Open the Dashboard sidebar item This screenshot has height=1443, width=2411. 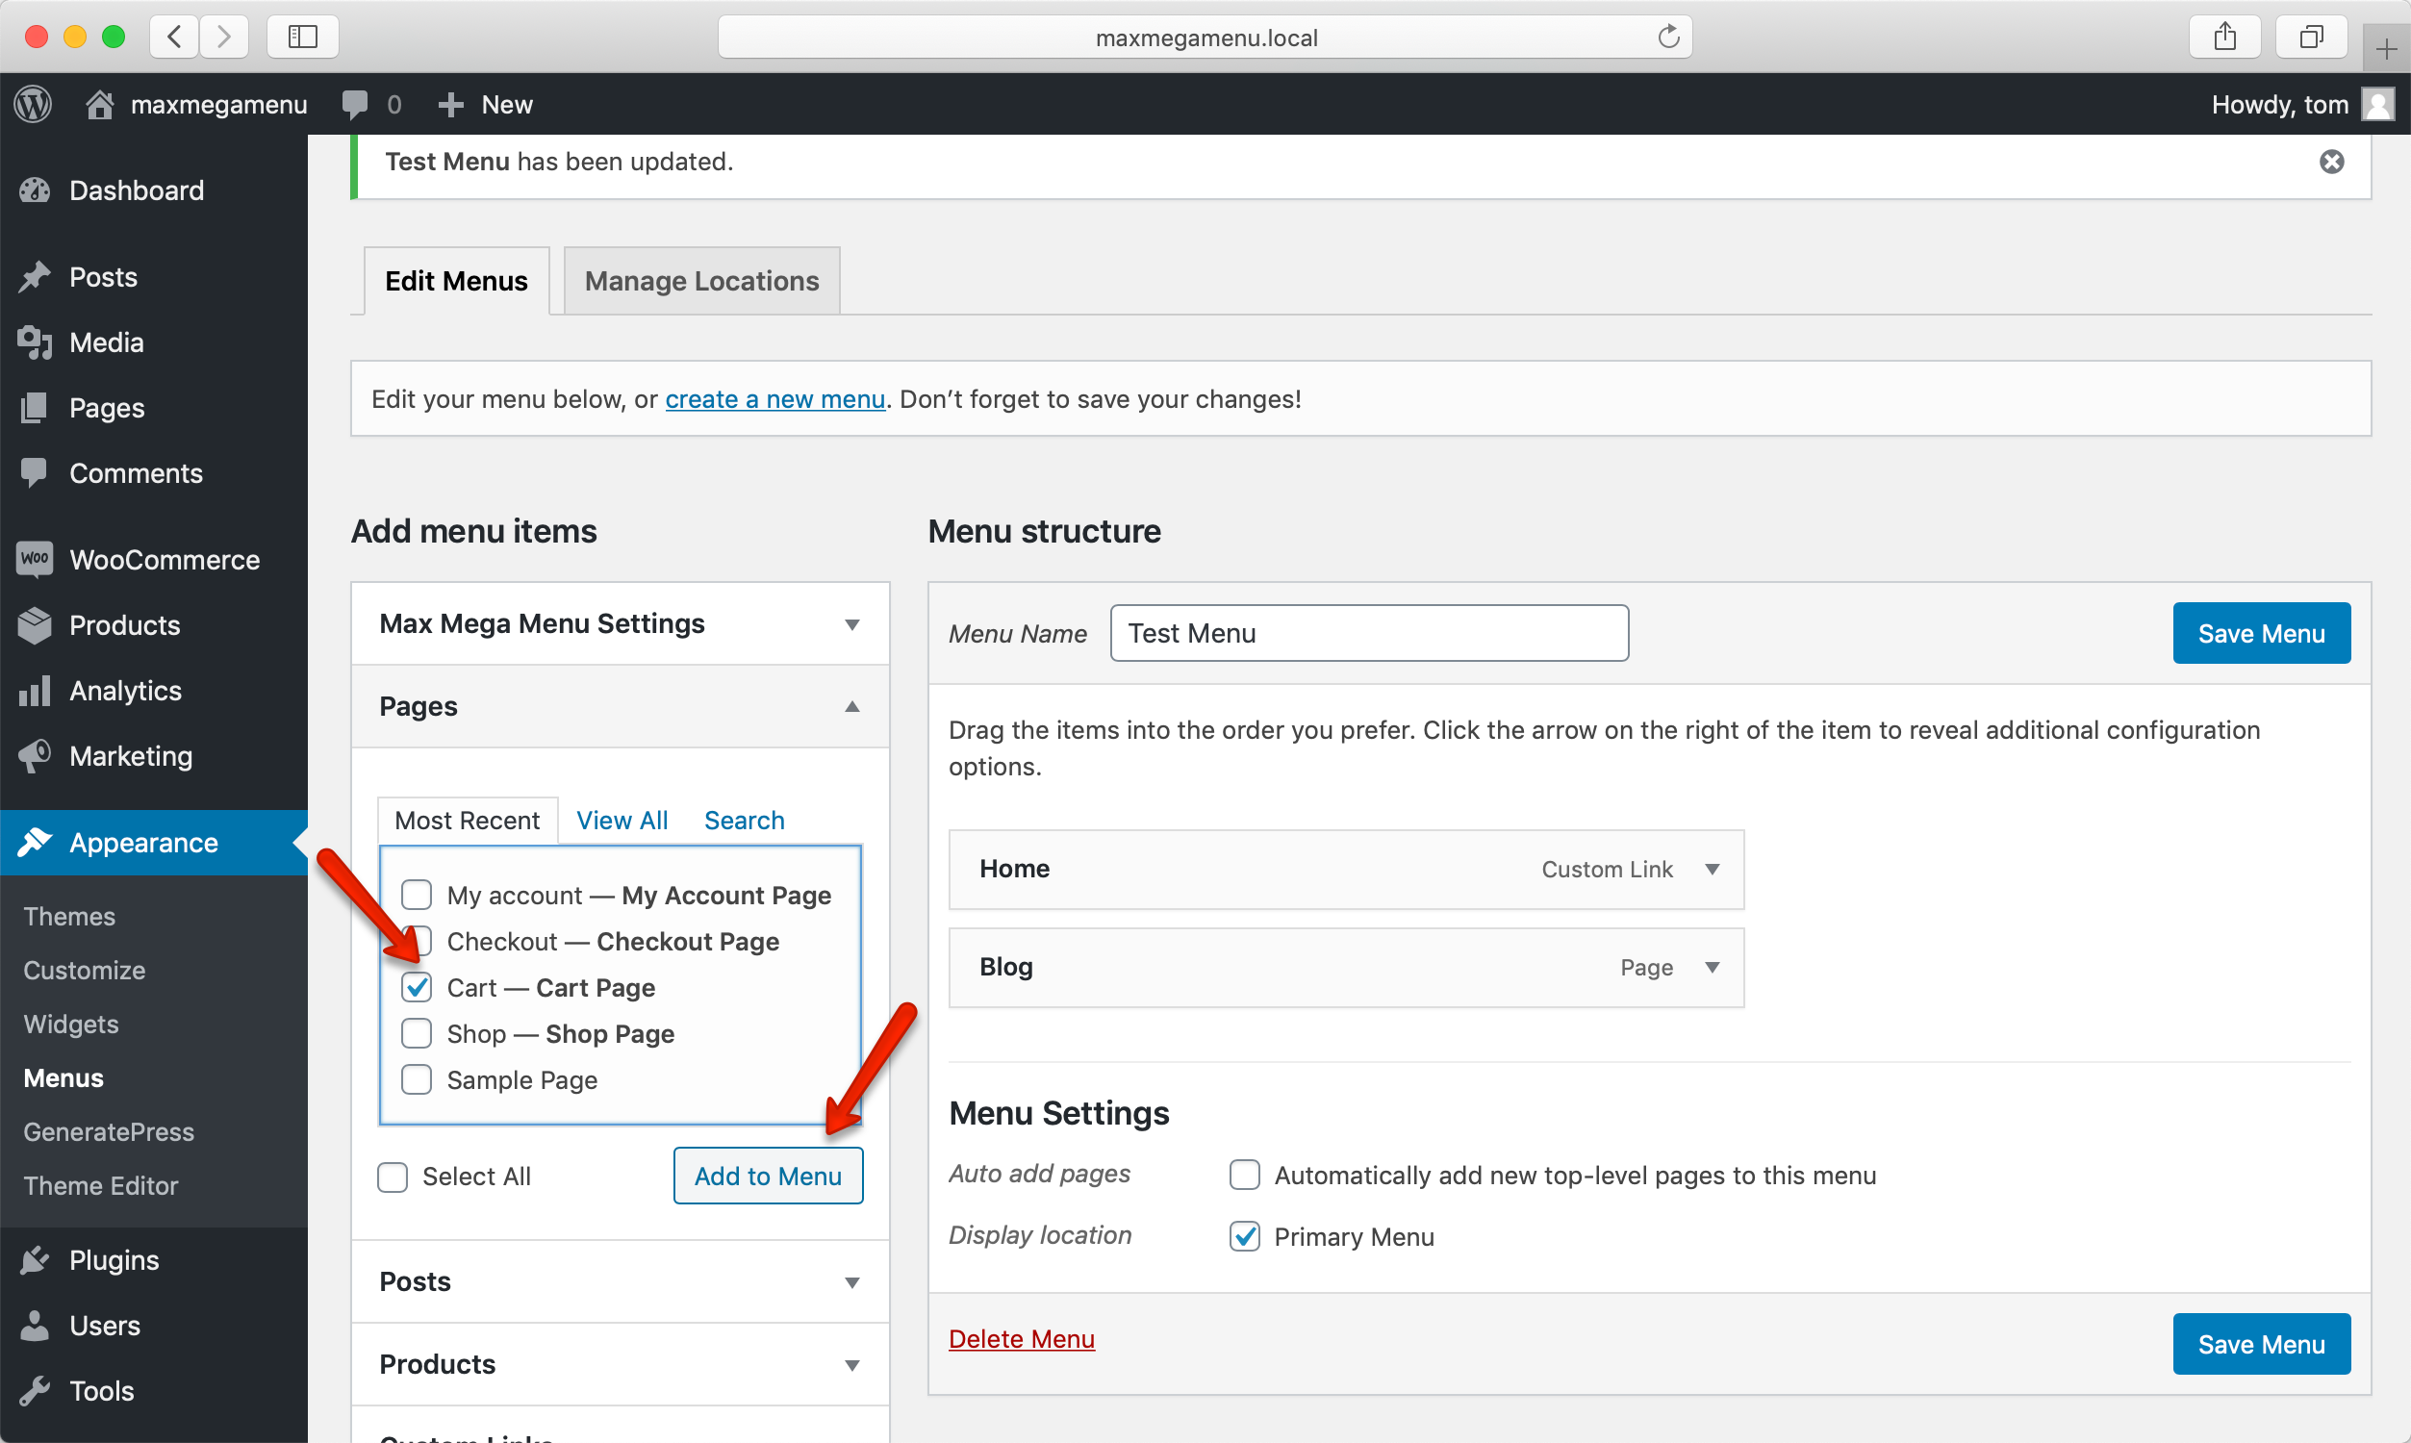(x=136, y=190)
